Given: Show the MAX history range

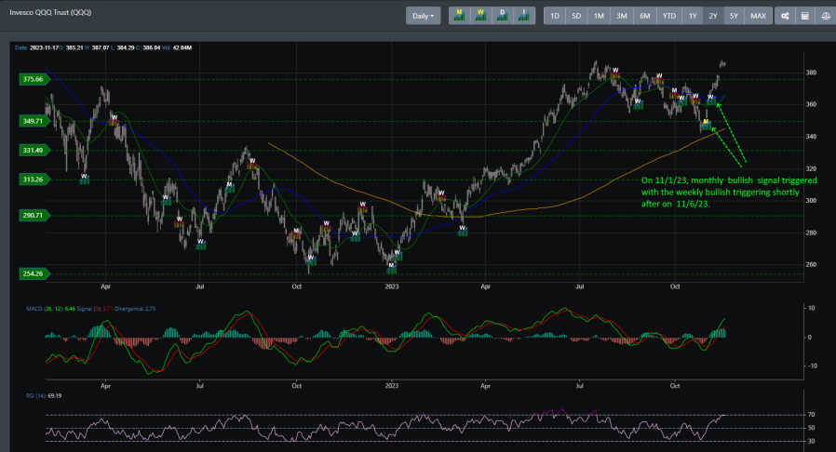Looking at the screenshot, I should [758, 16].
